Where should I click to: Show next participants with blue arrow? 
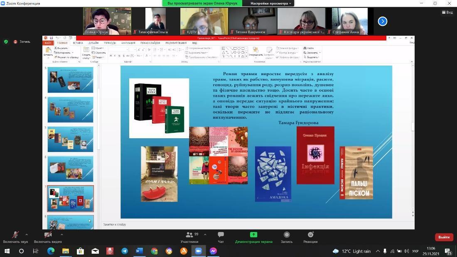382,21
